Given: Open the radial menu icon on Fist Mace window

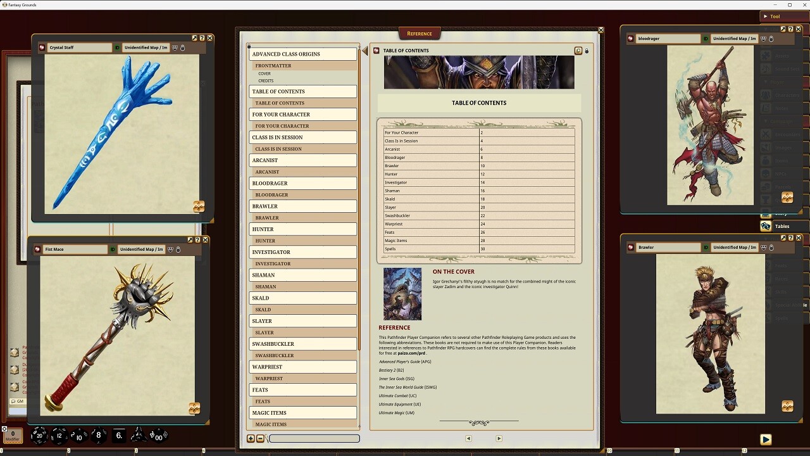Looking at the screenshot, I should click(37, 249).
